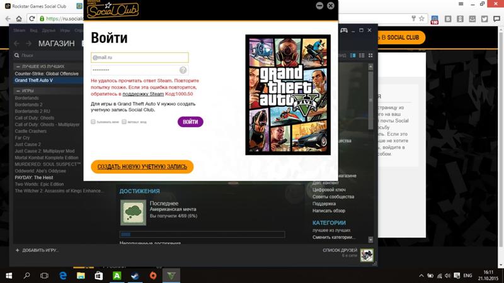Select Grand Theft Auto V in library
This screenshot has height=283, width=504.
pos(34,80)
